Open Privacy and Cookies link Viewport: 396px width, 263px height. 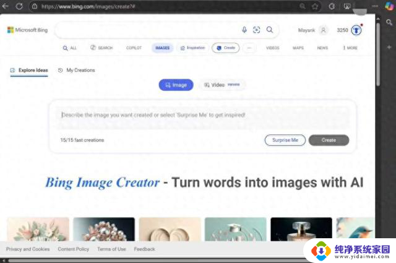coord(28,249)
